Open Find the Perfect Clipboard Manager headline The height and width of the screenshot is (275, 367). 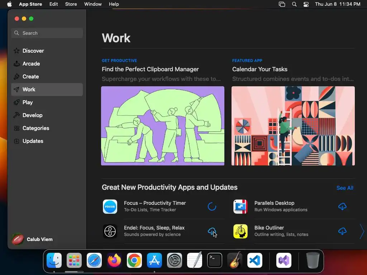[150, 69]
